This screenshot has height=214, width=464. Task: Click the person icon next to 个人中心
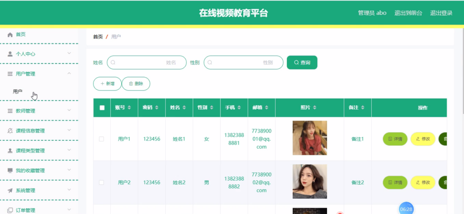10,54
